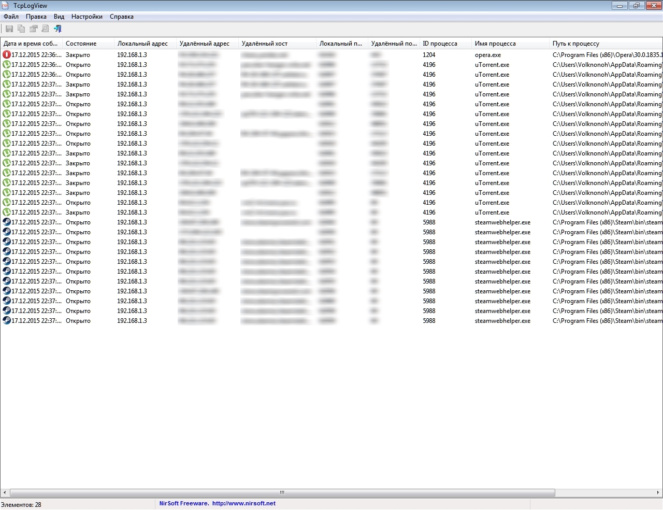Click the TcpLogView title bar app icon

click(x=6, y=5)
